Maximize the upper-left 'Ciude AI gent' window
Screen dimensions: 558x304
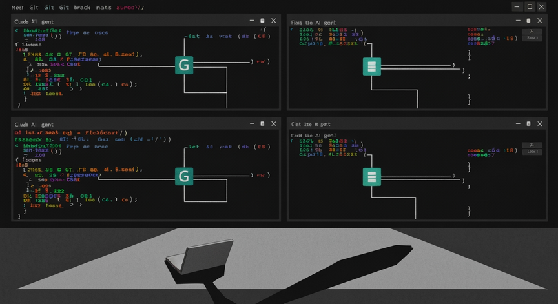[262, 21]
